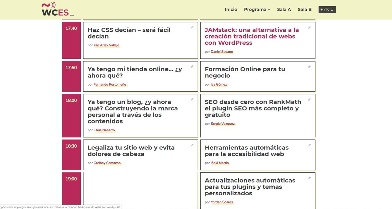The width and height of the screenshot is (392, 209).
Task: Pin the 'Ya tengo un blog' session
Action: coord(192,100)
